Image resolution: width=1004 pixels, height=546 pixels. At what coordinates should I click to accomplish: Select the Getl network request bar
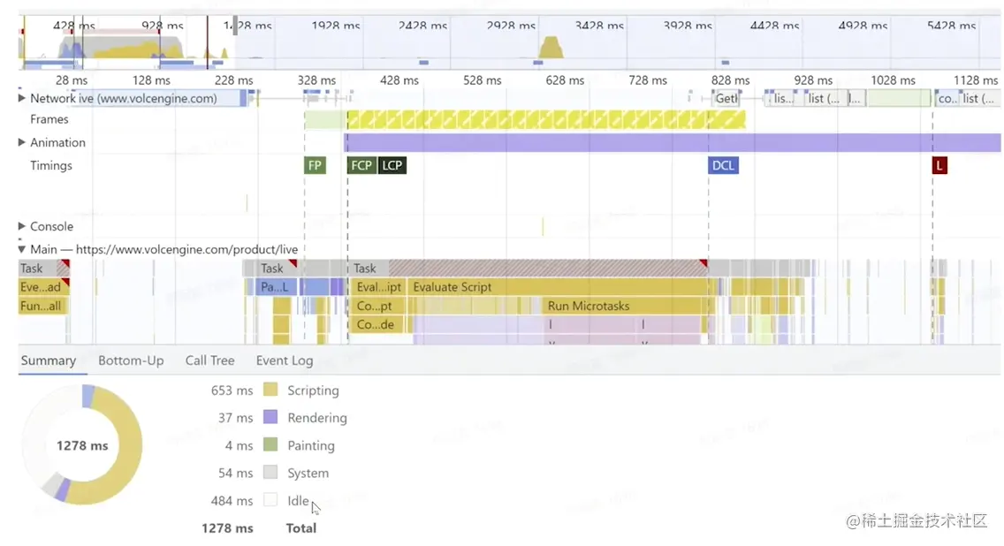pyautogui.click(x=726, y=99)
